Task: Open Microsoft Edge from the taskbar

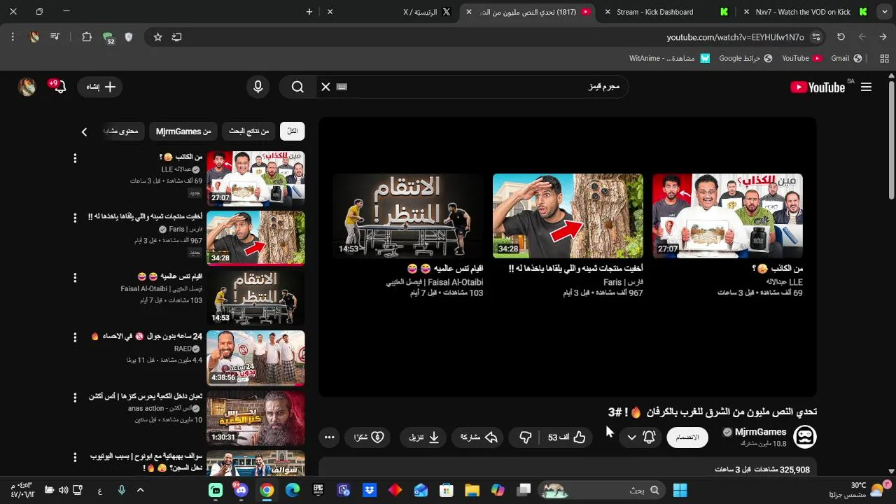Action: [293, 490]
